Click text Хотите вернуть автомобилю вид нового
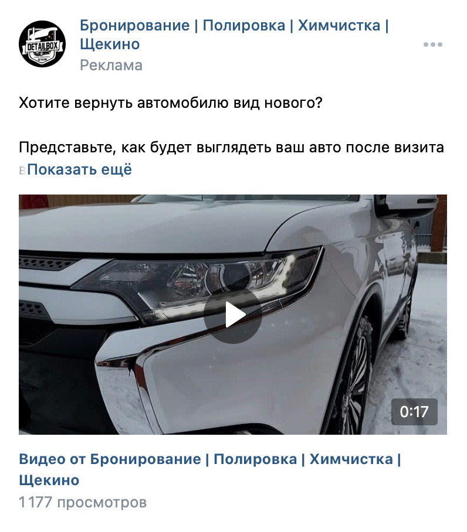Screen dimensions: 467x532 point(171,103)
